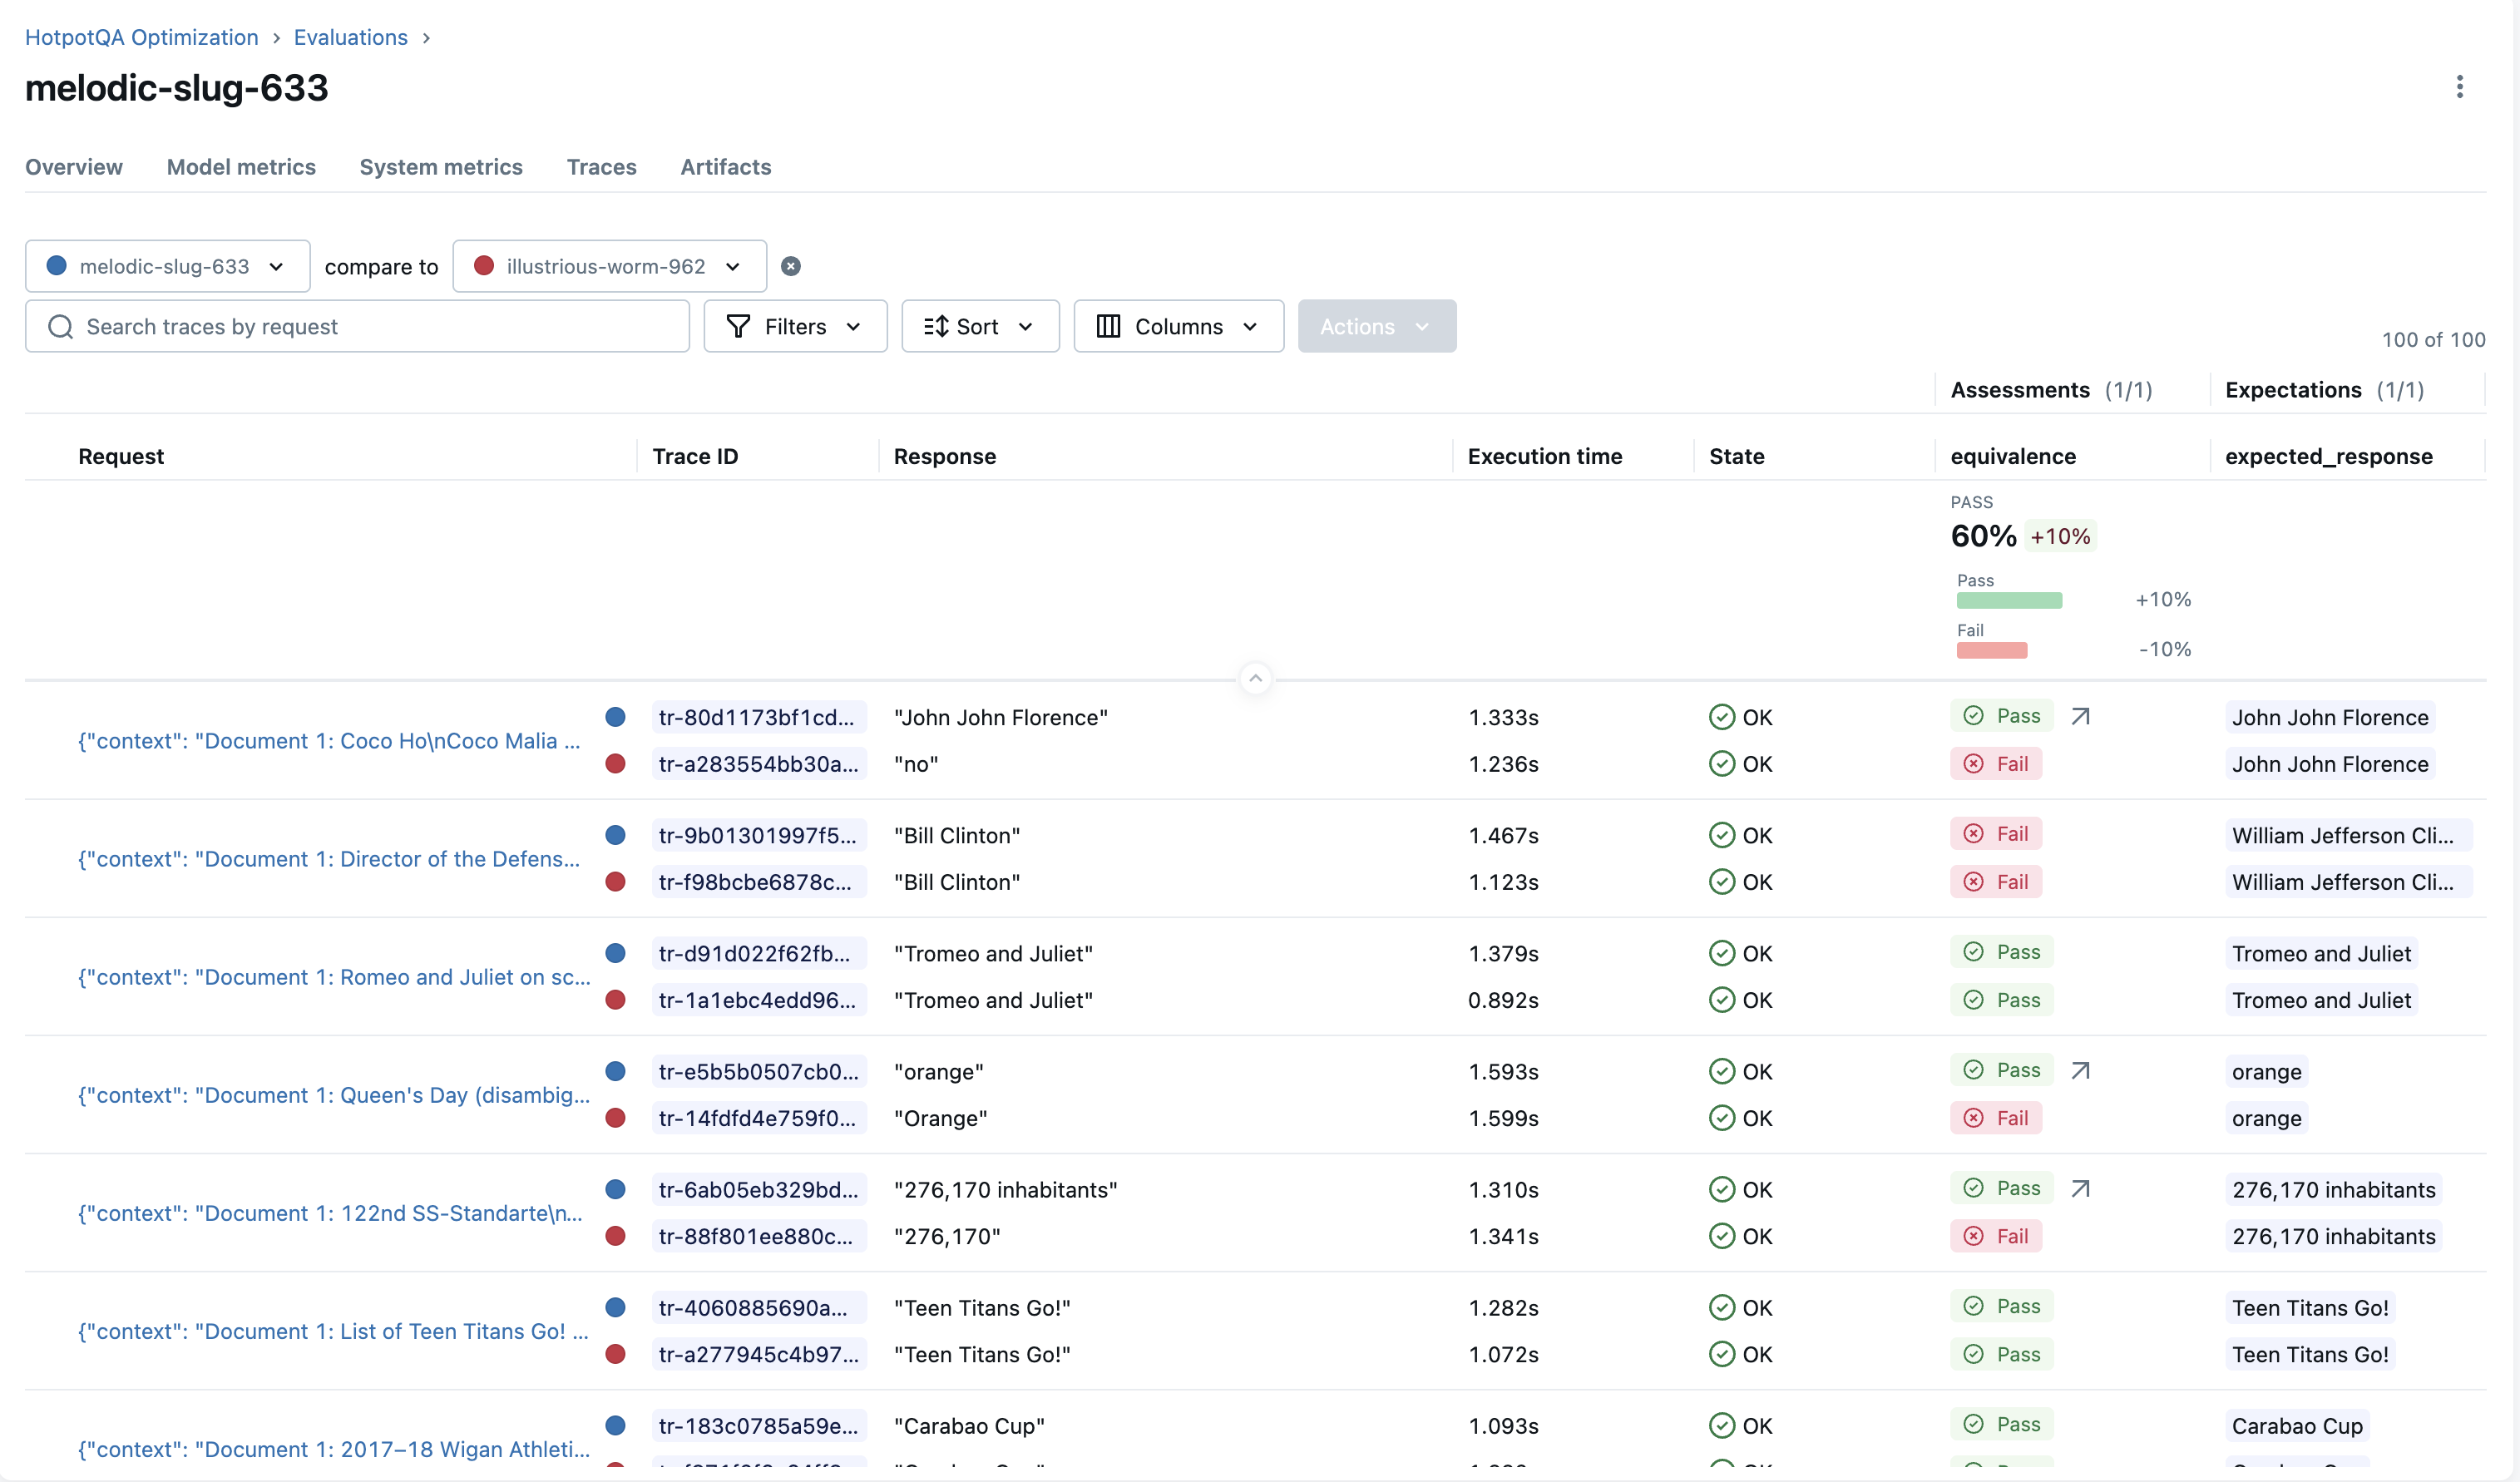Click the Sort arrows icon
The width and height of the screenshot is (2520, 1482).
[x=936, y=327]
